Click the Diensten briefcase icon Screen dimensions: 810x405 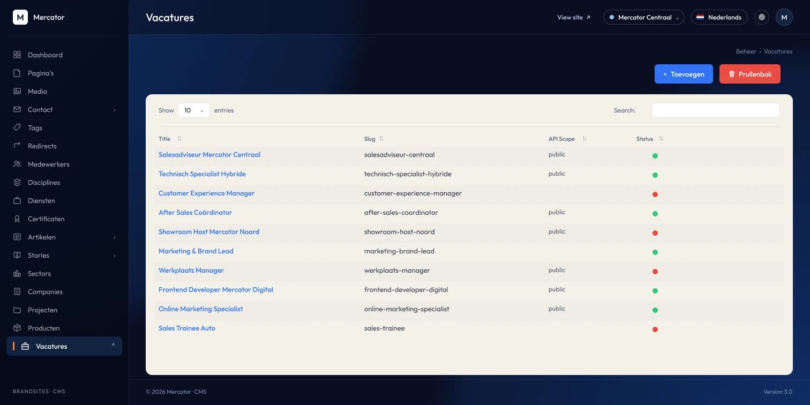(x=17, y=200)
